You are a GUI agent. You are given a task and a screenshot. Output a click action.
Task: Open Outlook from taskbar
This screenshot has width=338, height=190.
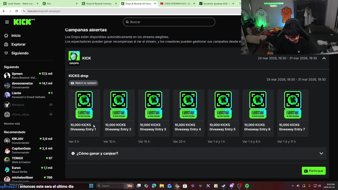[170, 186]
